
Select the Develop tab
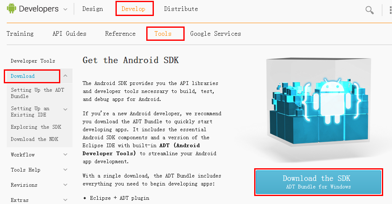(133, 9)
